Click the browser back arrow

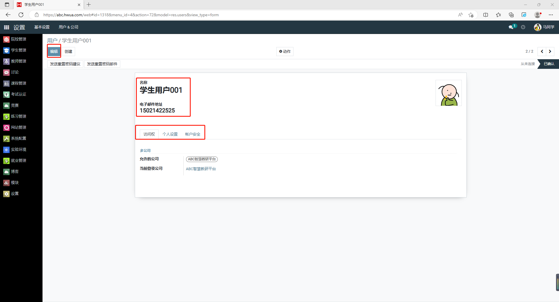coord(8,15)
